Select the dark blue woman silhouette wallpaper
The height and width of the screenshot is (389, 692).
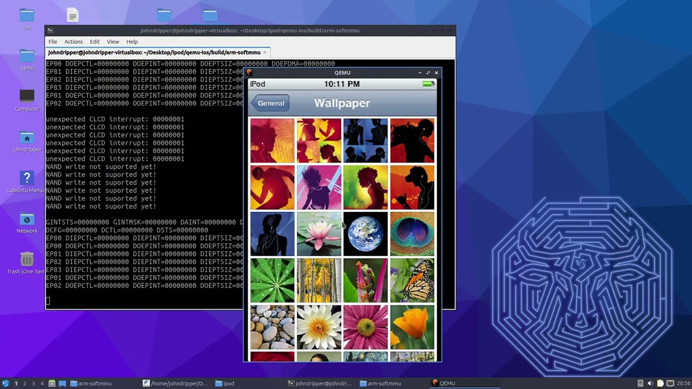click(272, 234)
